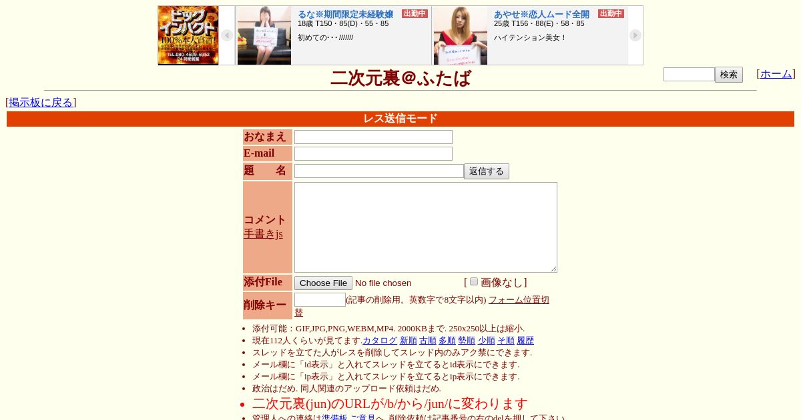Click the るな※期間限定未経験嬢 ad title

tap(345, 14)
